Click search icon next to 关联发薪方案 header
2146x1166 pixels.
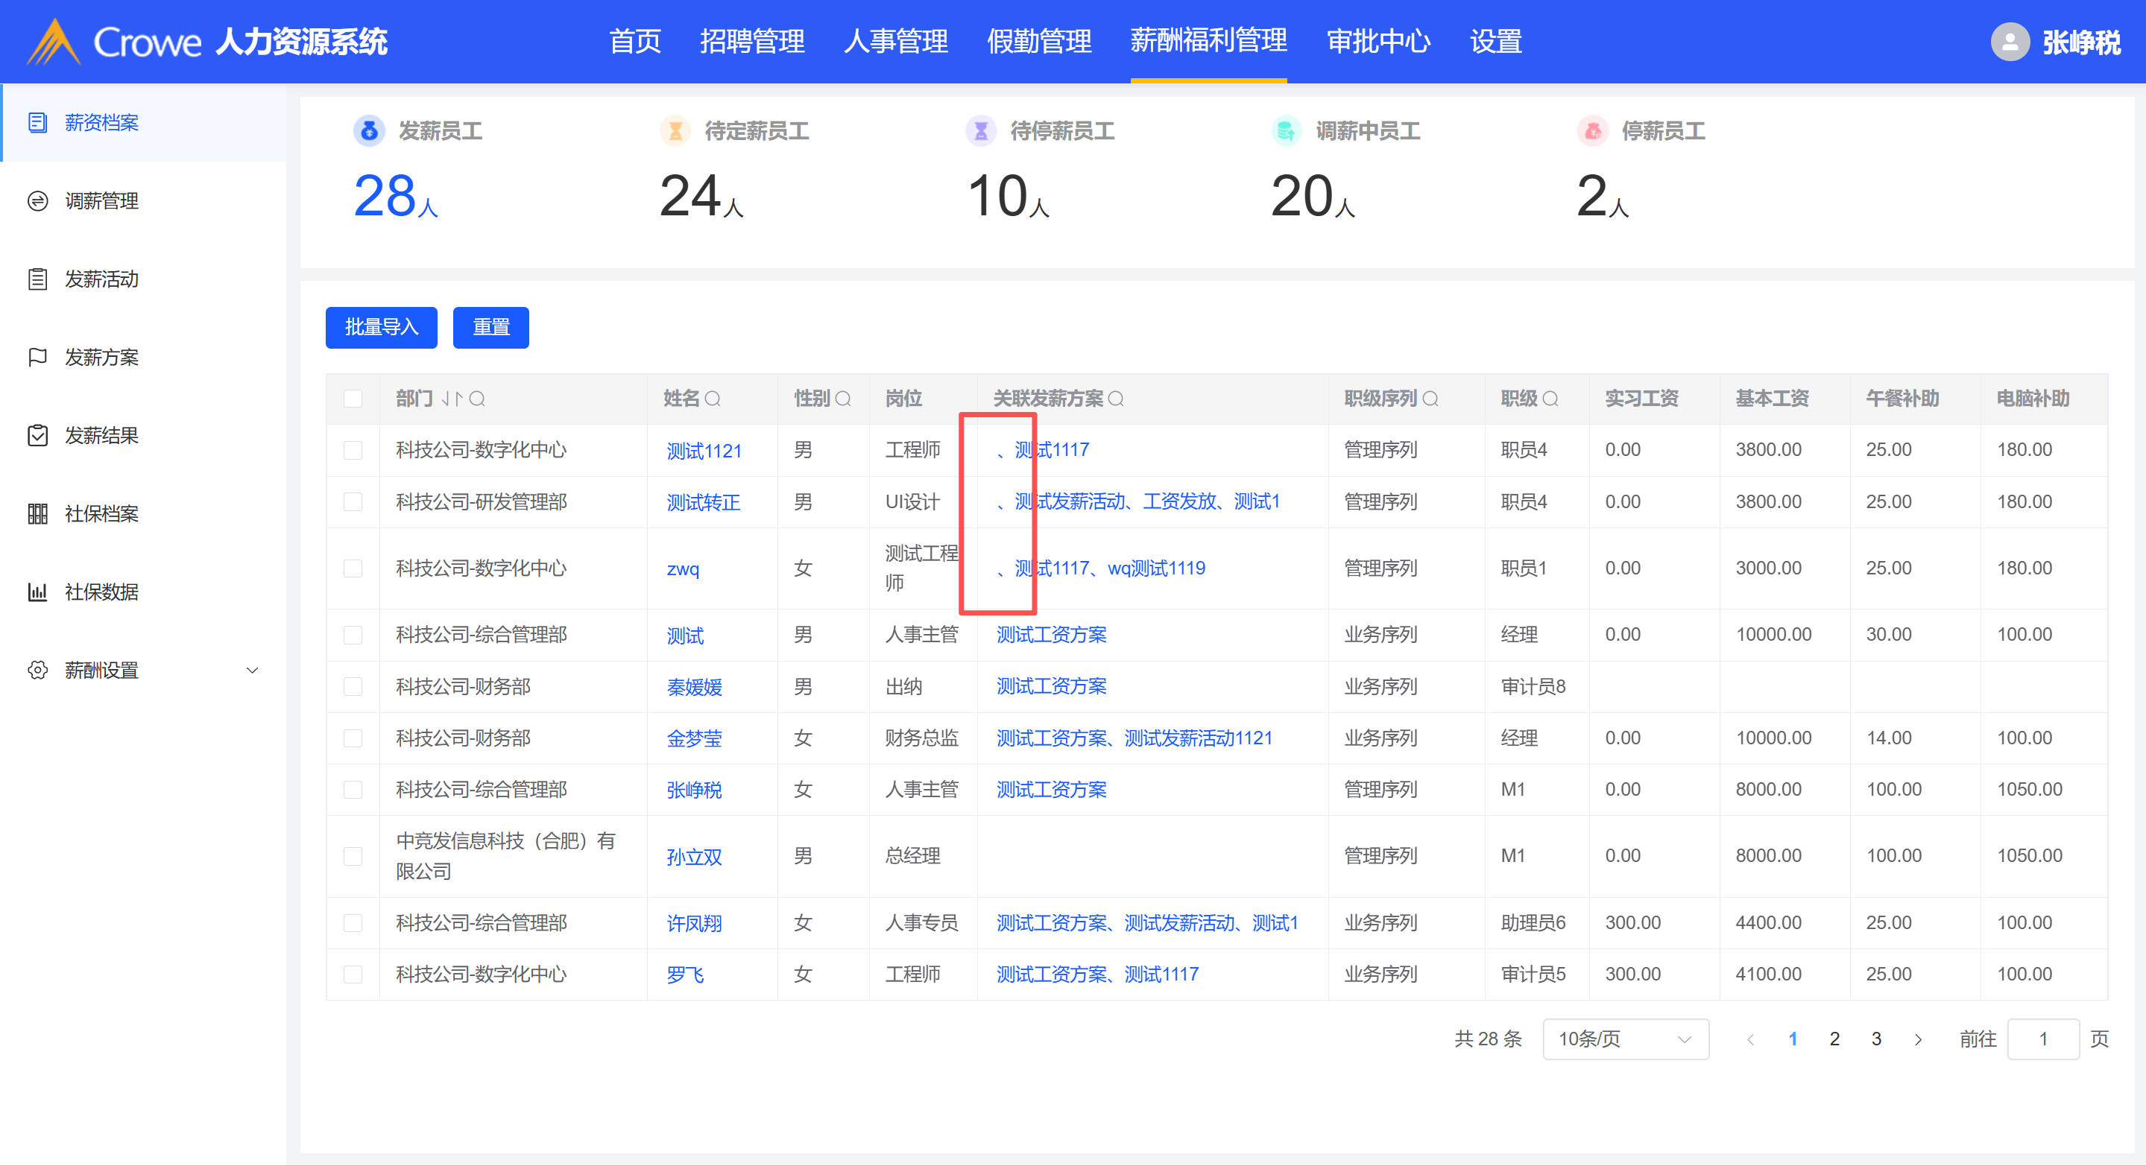click(x=1117, y=399)
